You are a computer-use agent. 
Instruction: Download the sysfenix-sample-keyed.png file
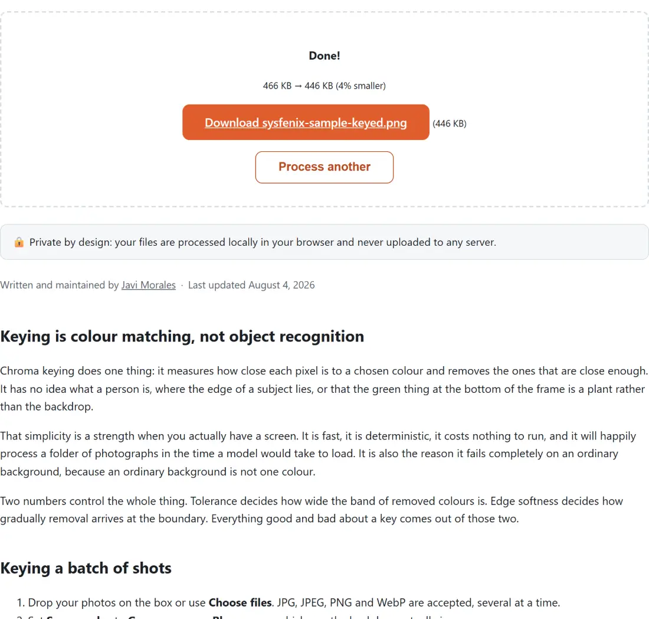[306, 122]
